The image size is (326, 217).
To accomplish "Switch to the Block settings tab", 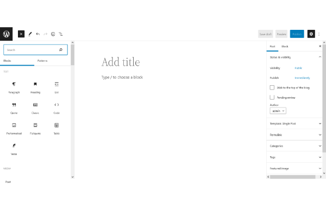I will [285, 47].
